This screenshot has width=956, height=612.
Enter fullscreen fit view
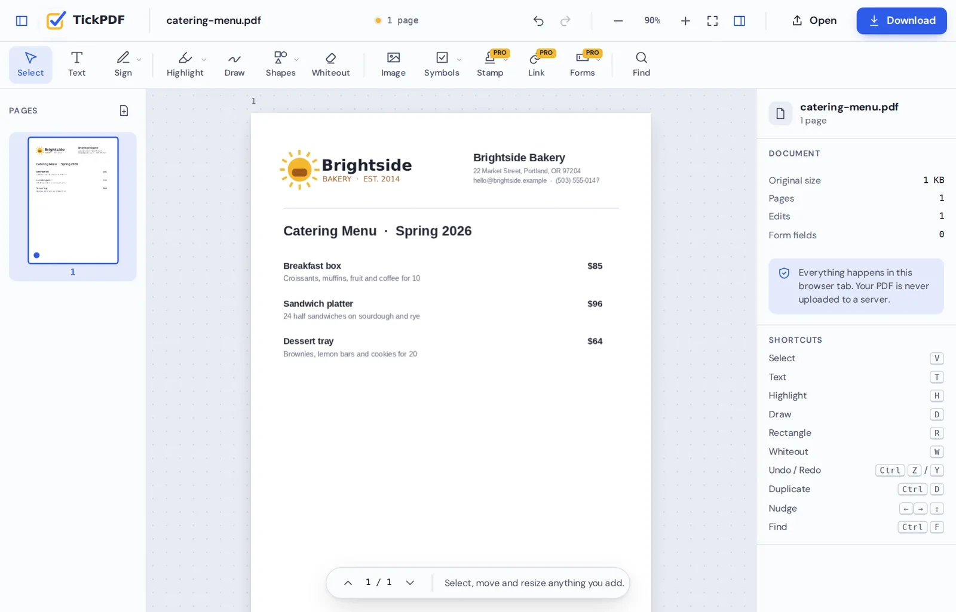click(712, 21)
